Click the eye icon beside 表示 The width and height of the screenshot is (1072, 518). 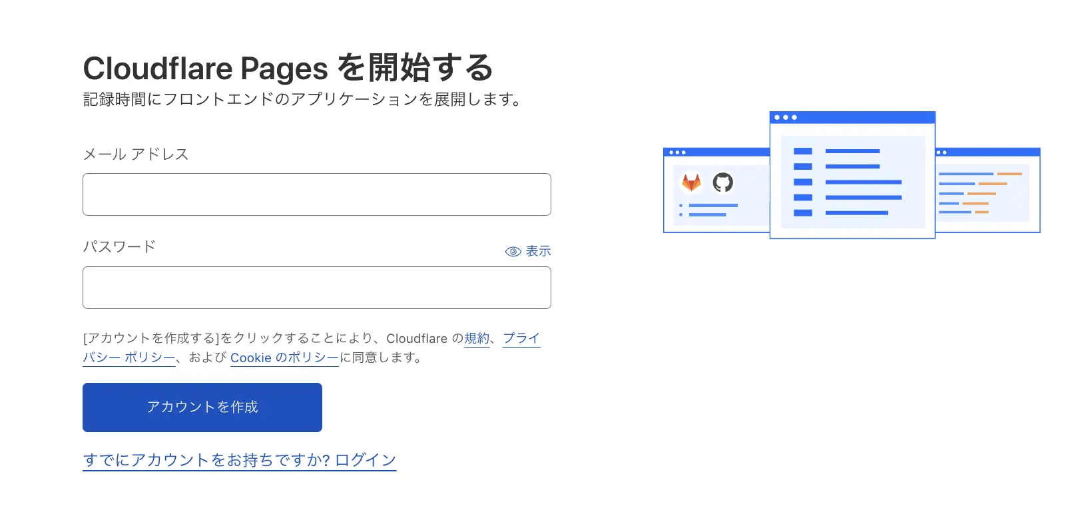513,251
